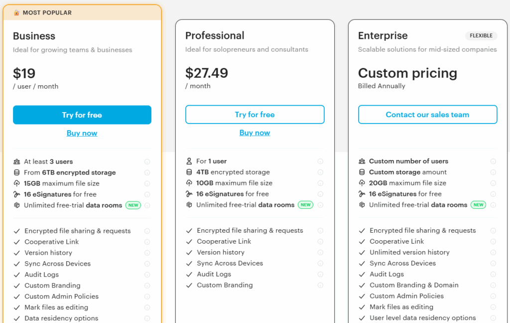Image resolution: width=510 pixels, height=323 pixels.
Task: Click info icon beside Professional Version history
Action: point(320,252)
